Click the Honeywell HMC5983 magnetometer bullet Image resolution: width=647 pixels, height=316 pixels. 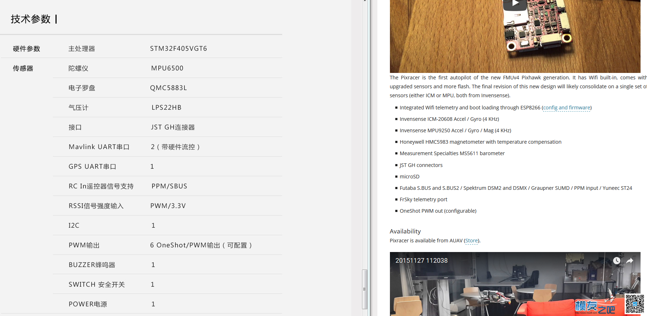480,142
